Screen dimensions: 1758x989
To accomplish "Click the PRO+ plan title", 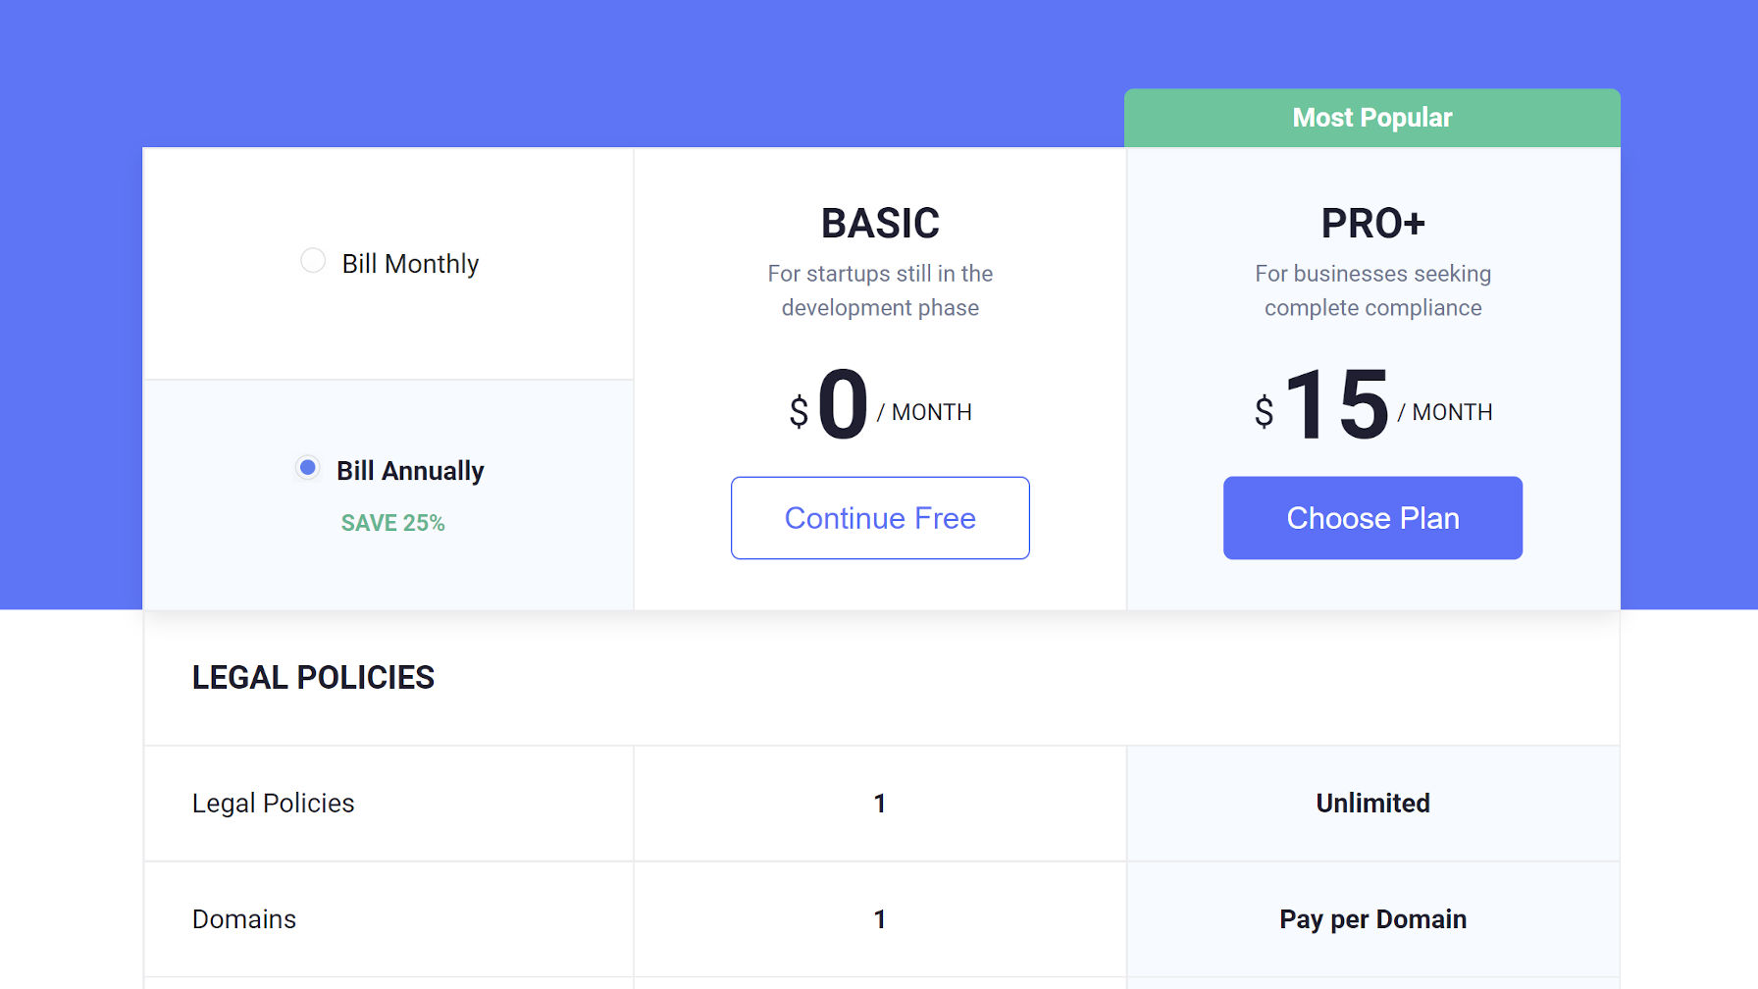I will tap(1372, 222).
